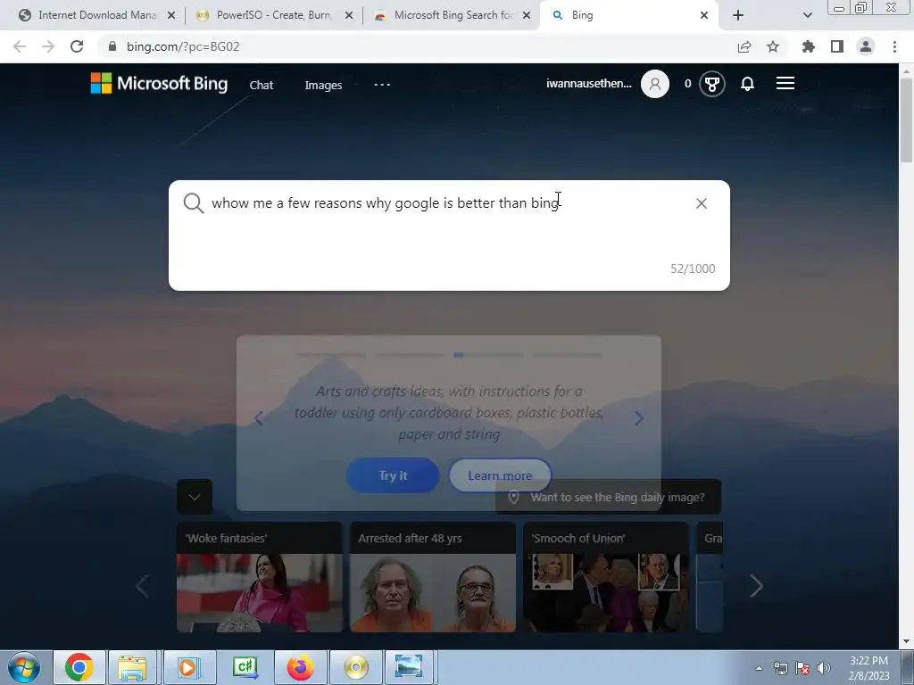Click the taskbar clock 3:22 PM
The height and width of the screenshot is (685, 914).
(868, 661)
